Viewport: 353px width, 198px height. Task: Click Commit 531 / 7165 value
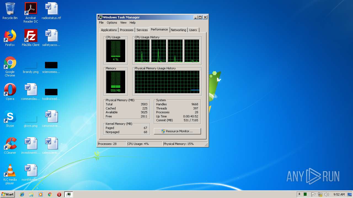[191, 120]
